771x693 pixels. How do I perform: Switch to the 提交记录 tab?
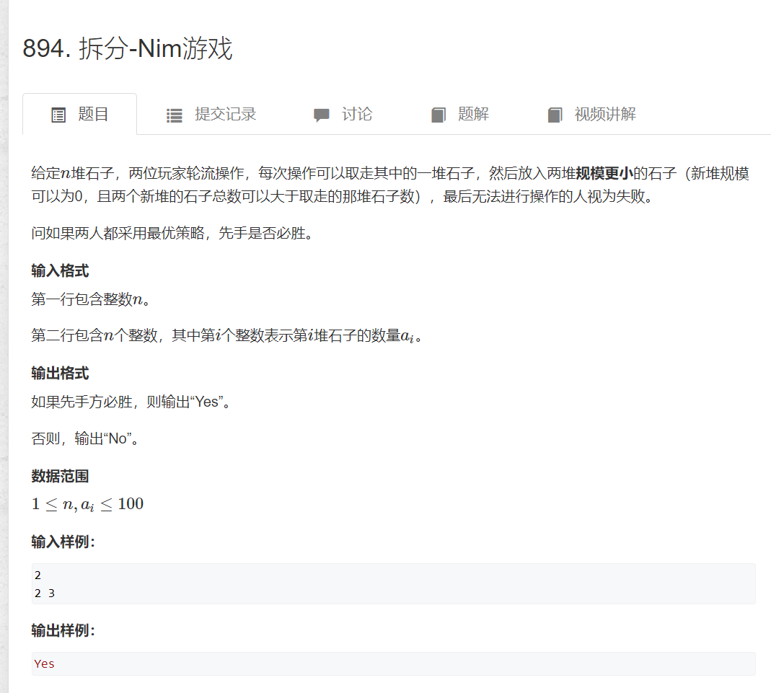point(211,114)
